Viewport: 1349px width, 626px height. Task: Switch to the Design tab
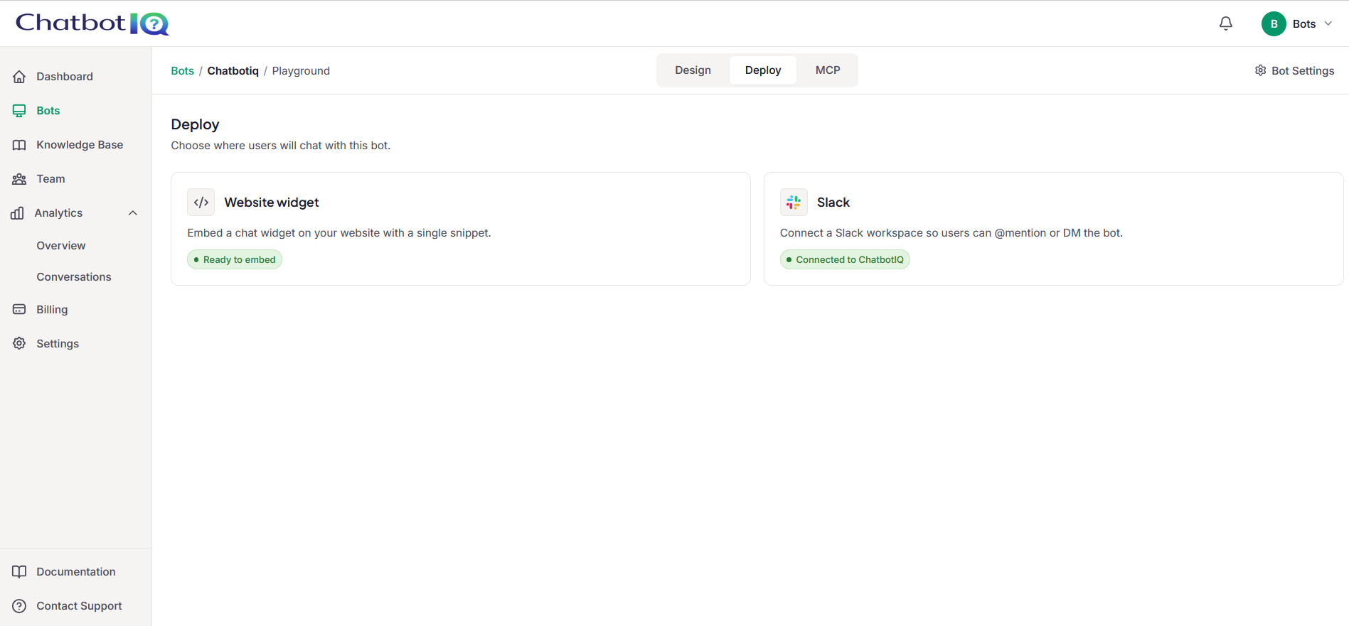pos(693,70)
